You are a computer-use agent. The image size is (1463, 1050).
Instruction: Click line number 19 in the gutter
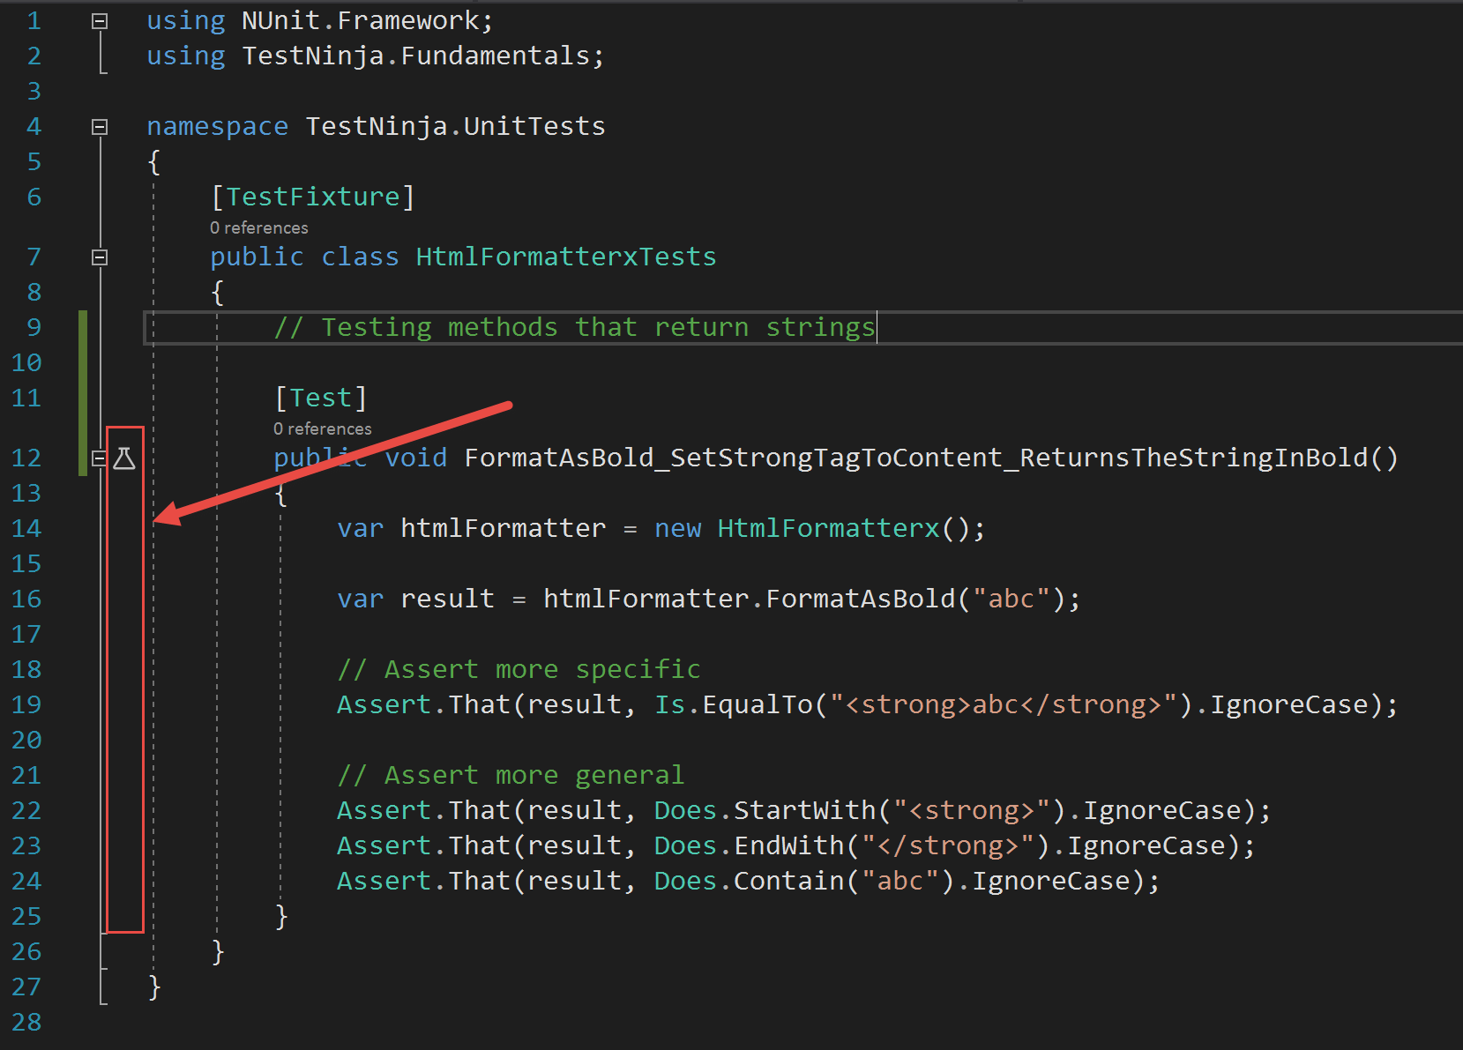(26, 704)
